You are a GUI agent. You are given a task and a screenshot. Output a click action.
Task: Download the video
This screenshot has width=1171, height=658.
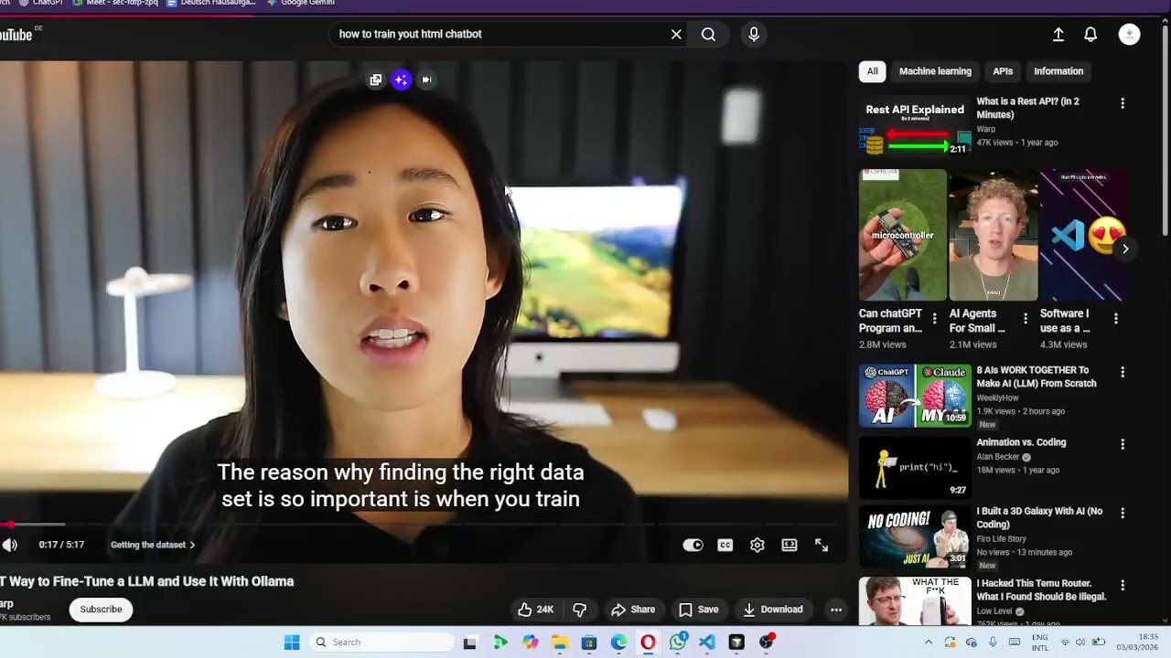pos(773,610)
